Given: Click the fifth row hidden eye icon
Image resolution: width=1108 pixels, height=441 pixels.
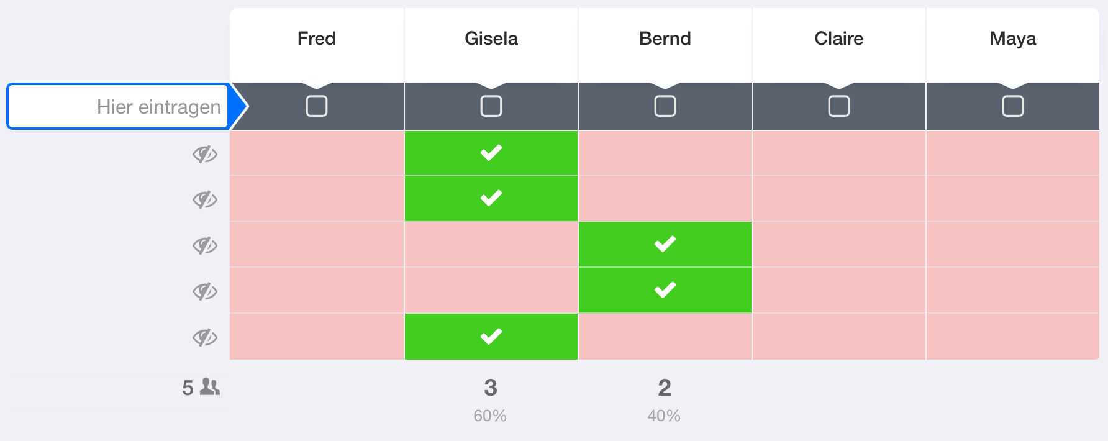Looking at the screenshot, I should coord(204,337).
